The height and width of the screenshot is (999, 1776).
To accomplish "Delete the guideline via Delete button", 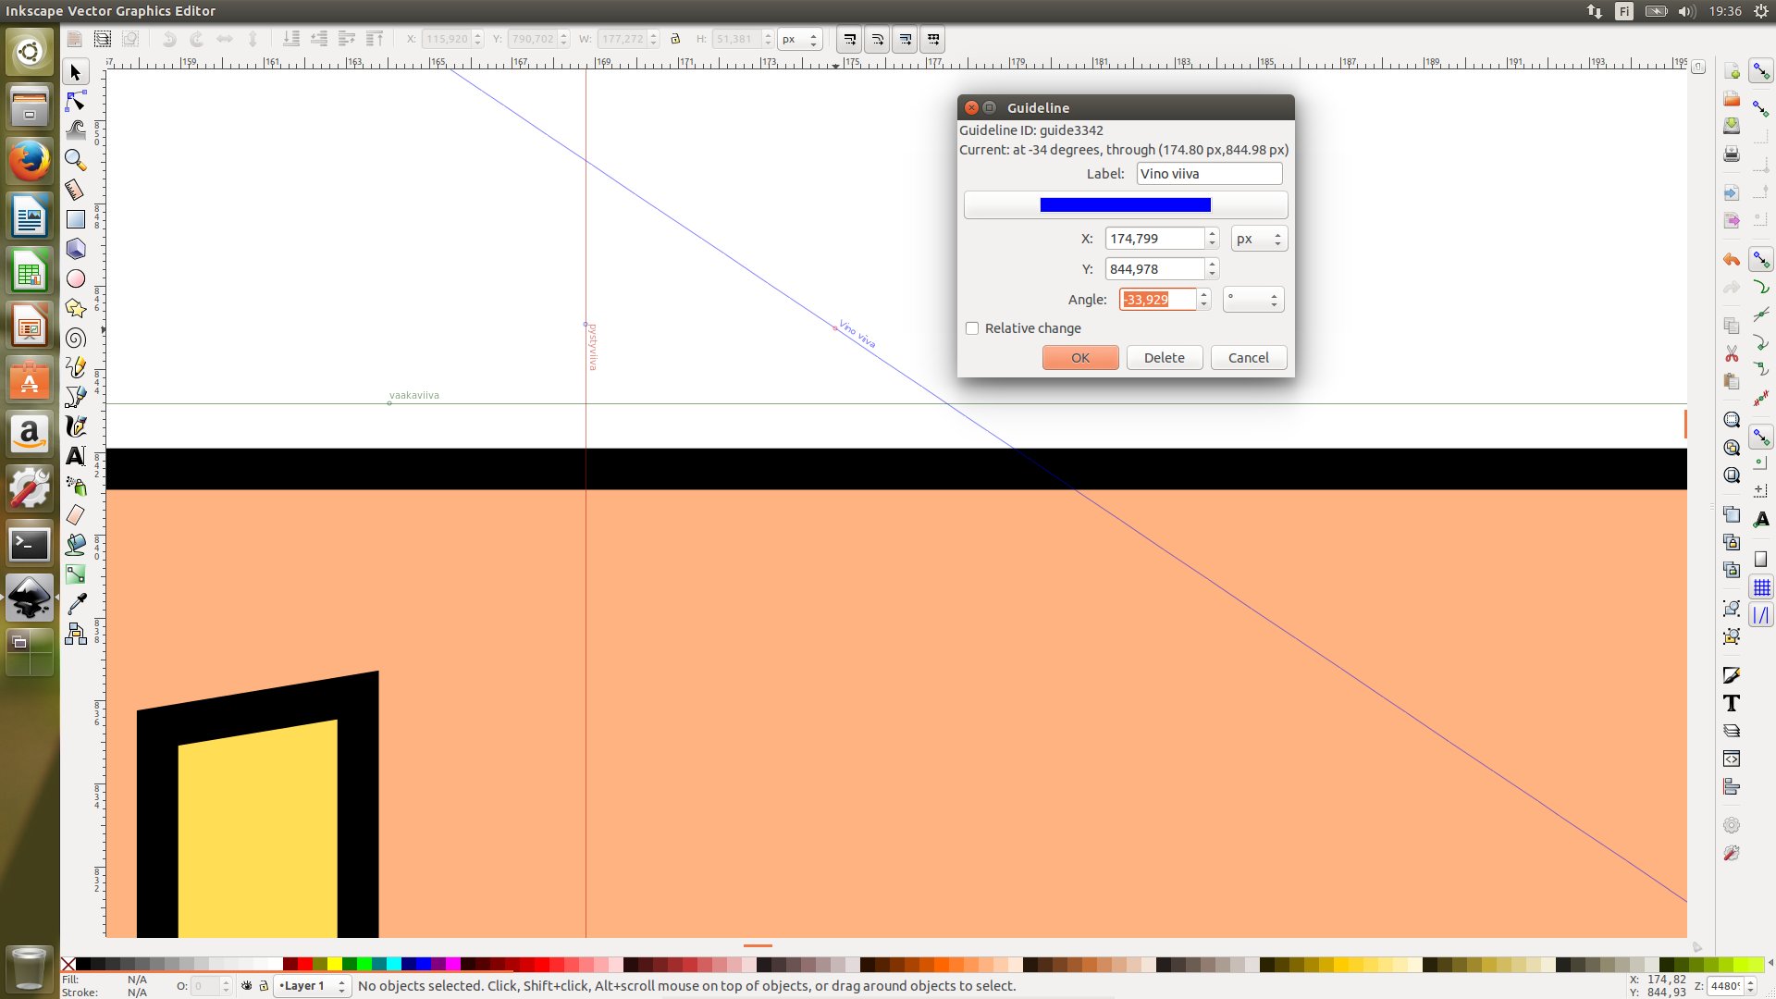I will pos(1164,358).
